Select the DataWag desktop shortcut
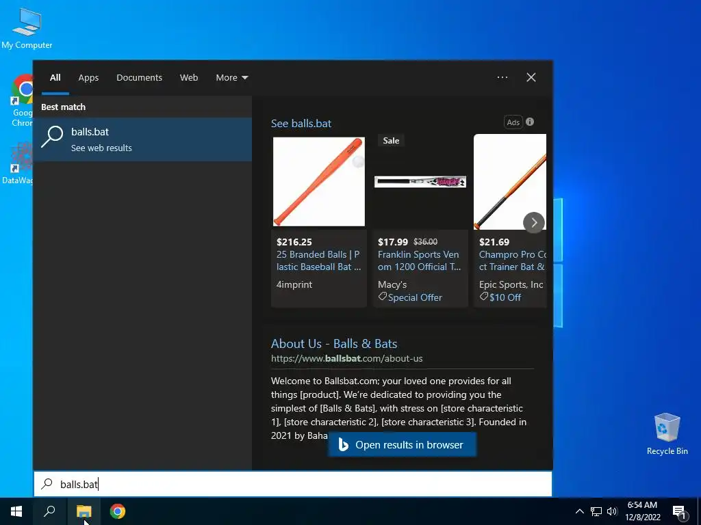The height and width of the screenshot is (525, 701). click(18, 163)
